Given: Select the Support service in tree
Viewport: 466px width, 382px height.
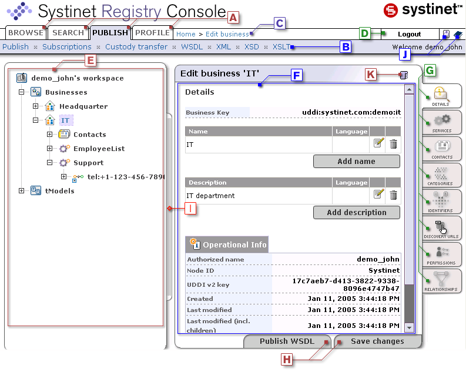Looking at the screenshot, I should click(x=89, y=163).
